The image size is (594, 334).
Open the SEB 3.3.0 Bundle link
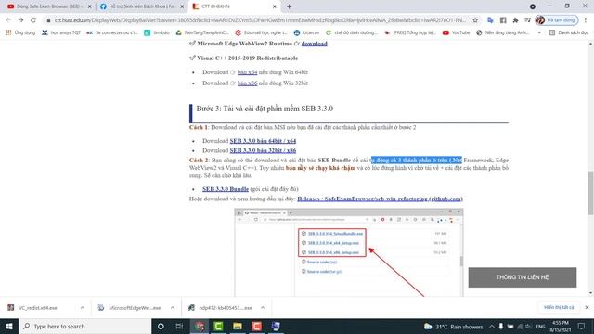click(x=226, y=189)
